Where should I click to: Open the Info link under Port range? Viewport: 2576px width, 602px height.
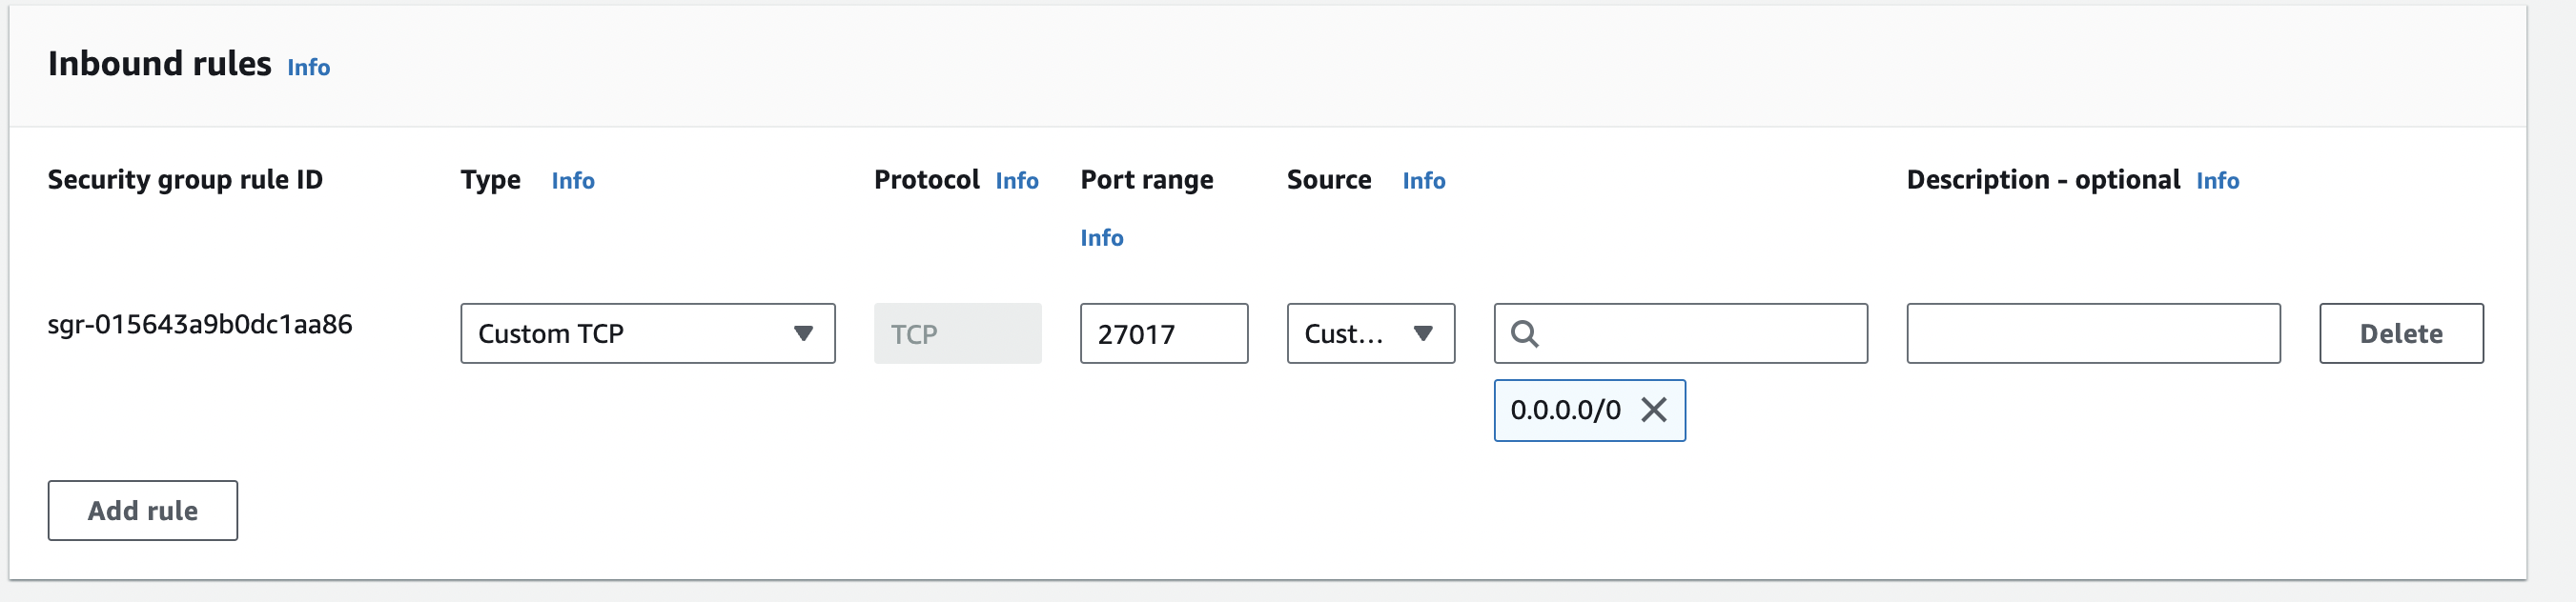tap(1101, 237)
